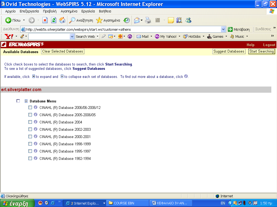This screenshot has width=277, height=207.
Task: Check CINAHL Database 1998-1999 checkbox
Action: pos(30,144)
